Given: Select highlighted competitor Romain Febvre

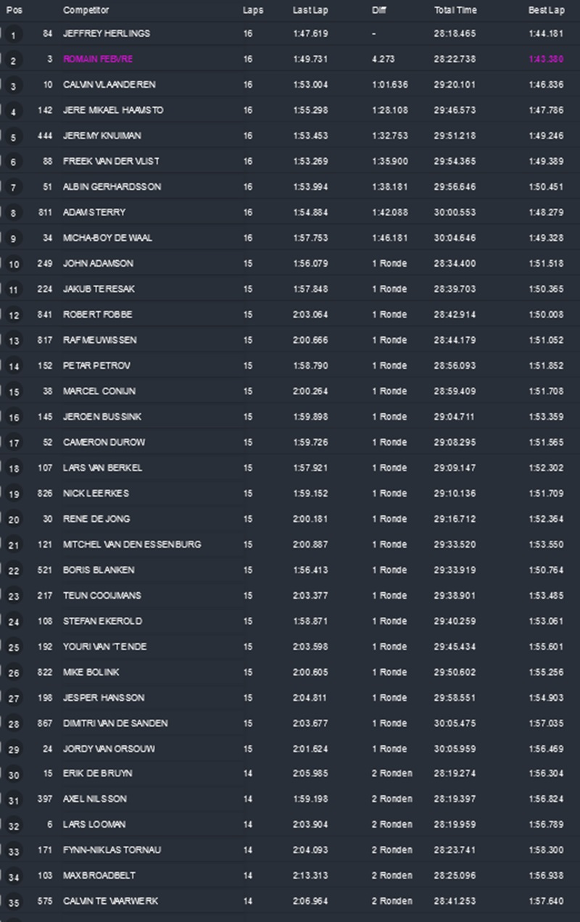Looking at the screenshot, I should tap(98, 59).
